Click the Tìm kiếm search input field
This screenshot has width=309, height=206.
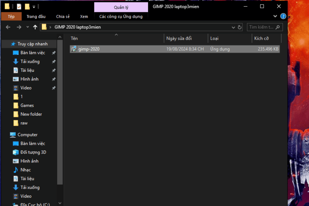coord(261,27)
